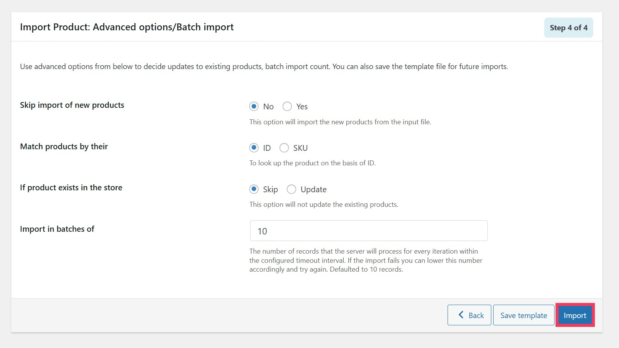Click the Step 4 of 4 badge

pyautogui.click(x=568, y=27)
